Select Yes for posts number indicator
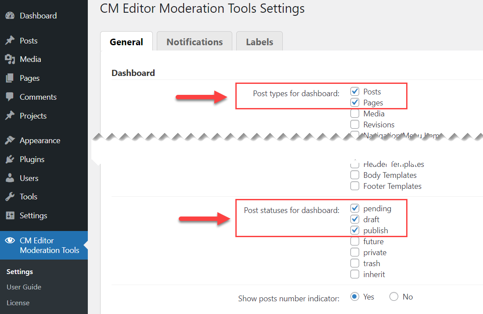The height and width of the screenshot is (314, 483). [354, 296]
